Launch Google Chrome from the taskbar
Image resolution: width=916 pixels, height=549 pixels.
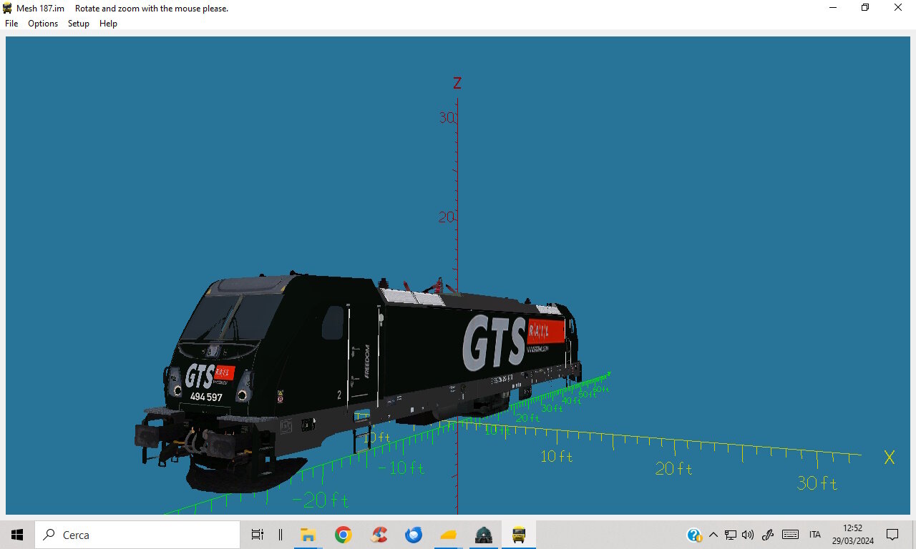[x=343, y=535]
